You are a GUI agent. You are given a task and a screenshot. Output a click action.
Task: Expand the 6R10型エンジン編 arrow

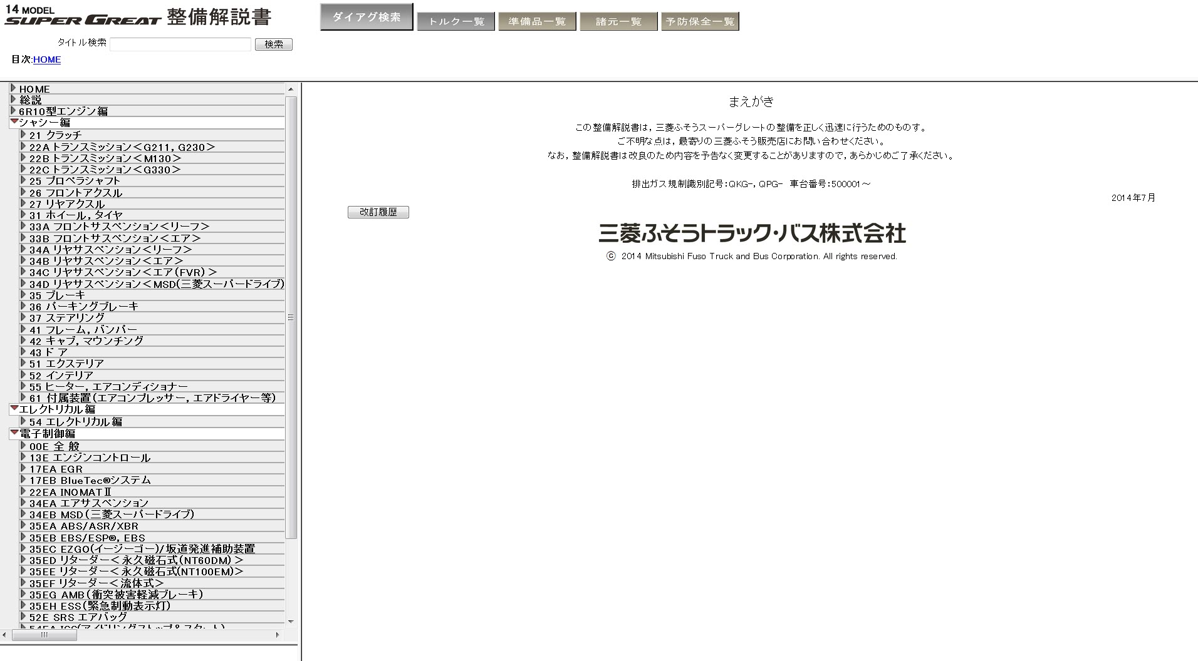[13, 111]
